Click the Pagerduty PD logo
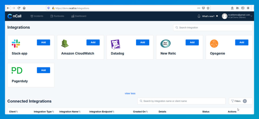259x119 pixels. pyautogui.click(x=17, y=71)
